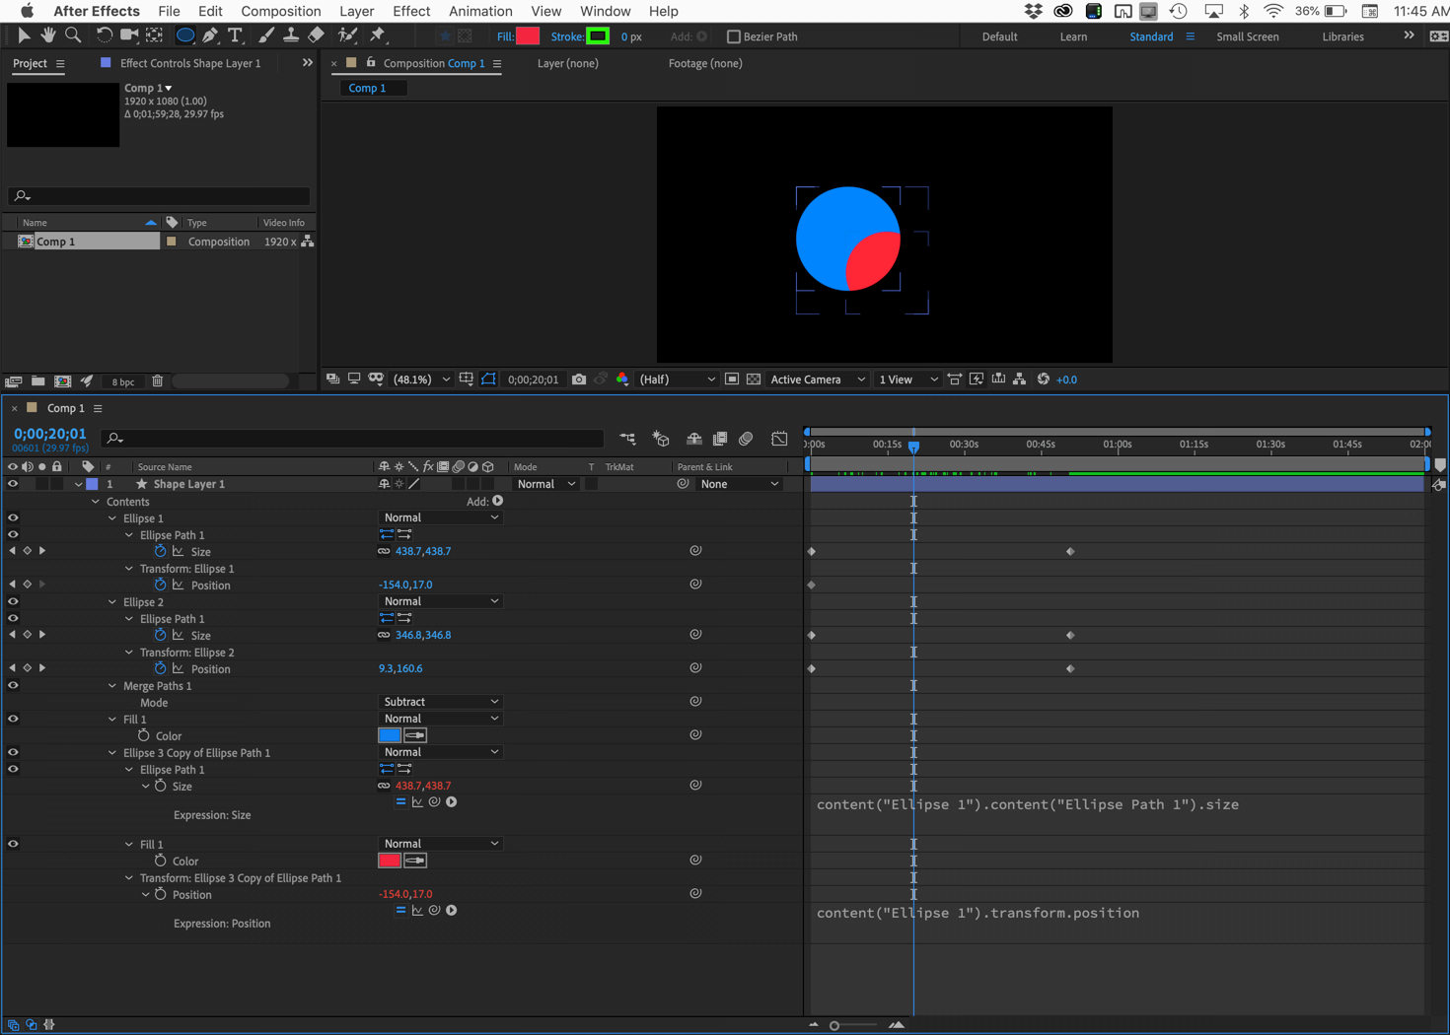This screenshot has height=1035, width=1450.
Task: Click the red Fill color swatch in toolbar
Action: point(528,36)
